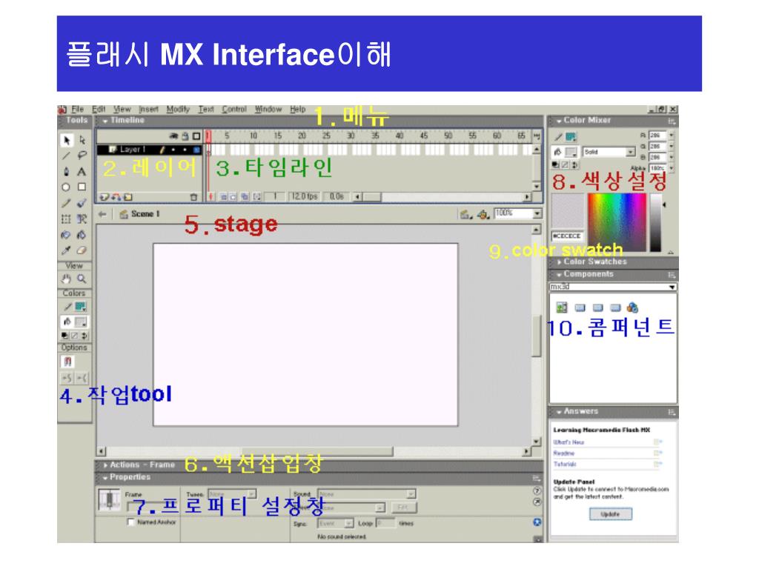
Task: Open the Tutorials link
Action: [565, 465]
